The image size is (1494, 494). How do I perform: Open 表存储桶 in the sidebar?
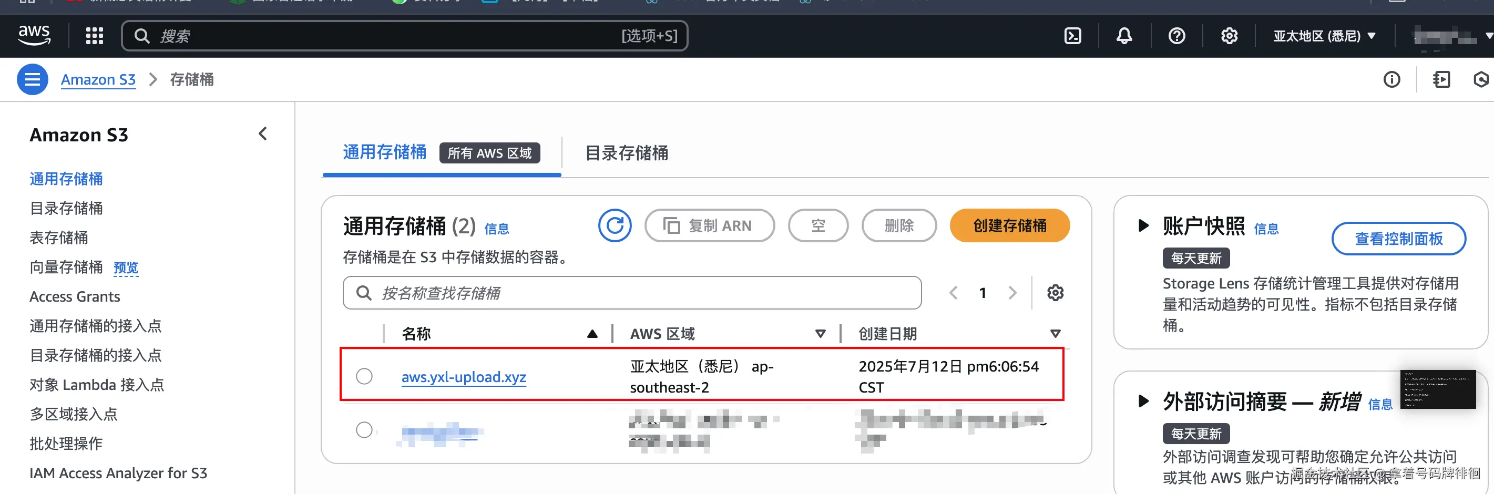tap(58, 238)
